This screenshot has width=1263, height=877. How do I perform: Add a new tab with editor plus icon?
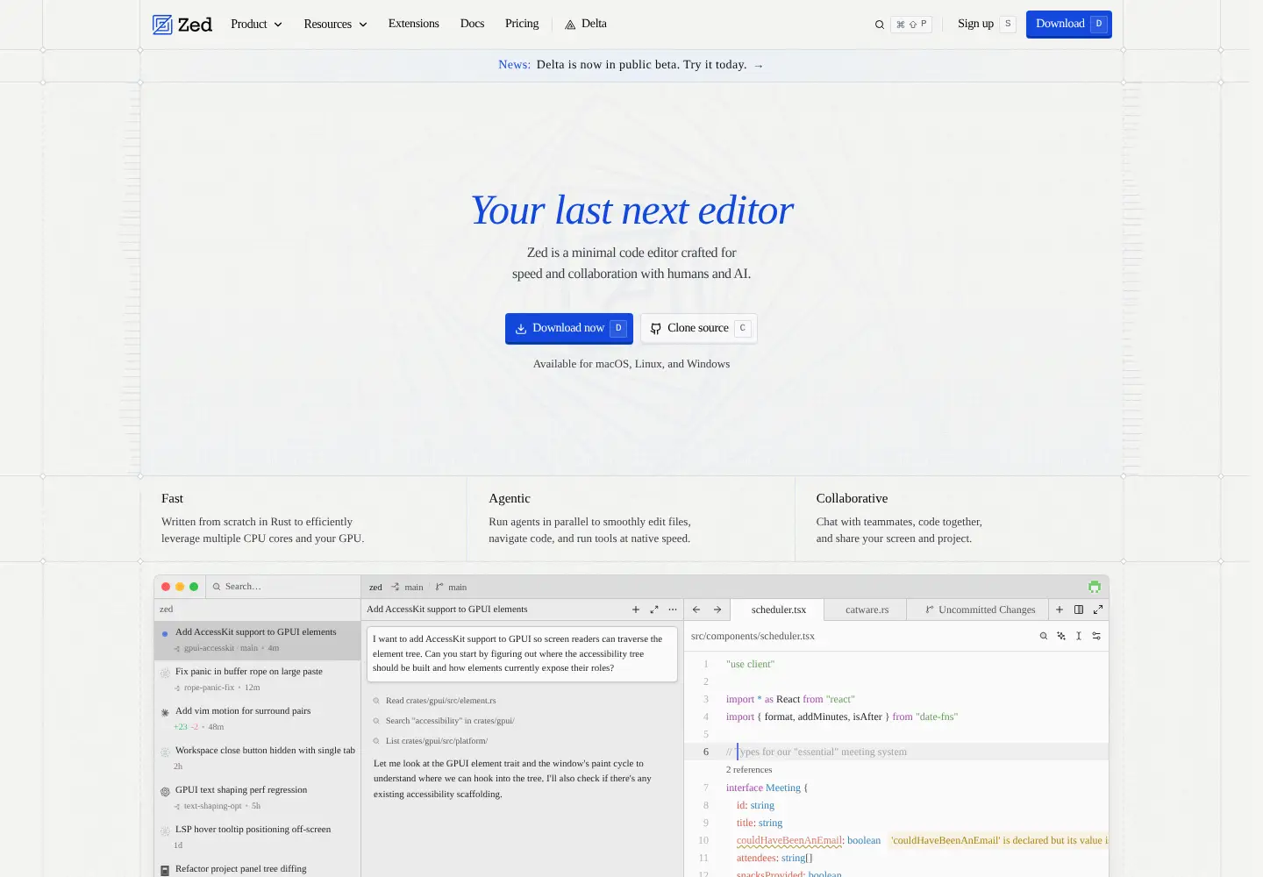tap(1060, 610)
